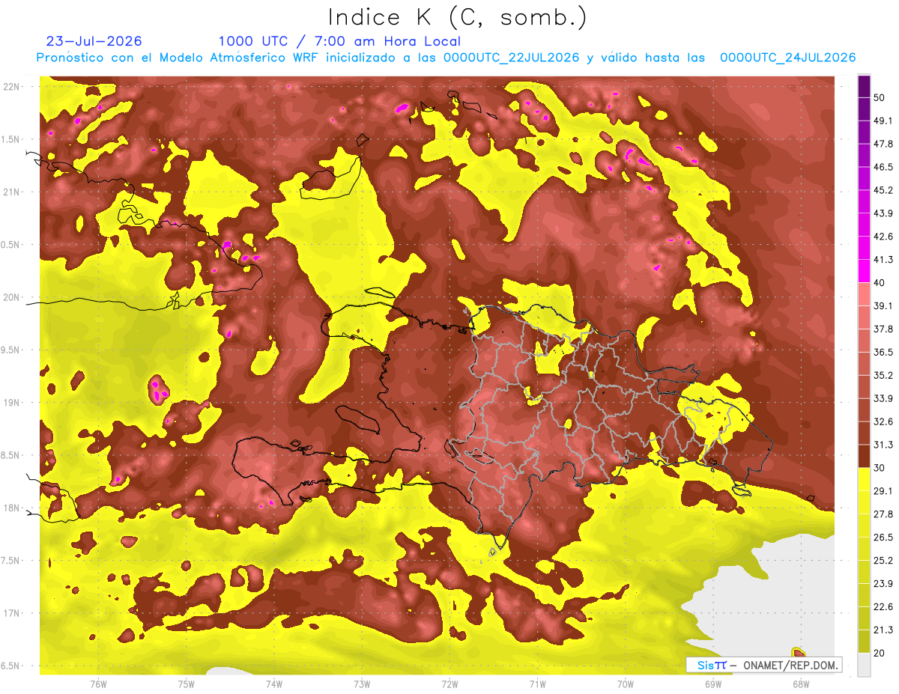Click the colorbar value '37.8'

[x=883, y=329]
